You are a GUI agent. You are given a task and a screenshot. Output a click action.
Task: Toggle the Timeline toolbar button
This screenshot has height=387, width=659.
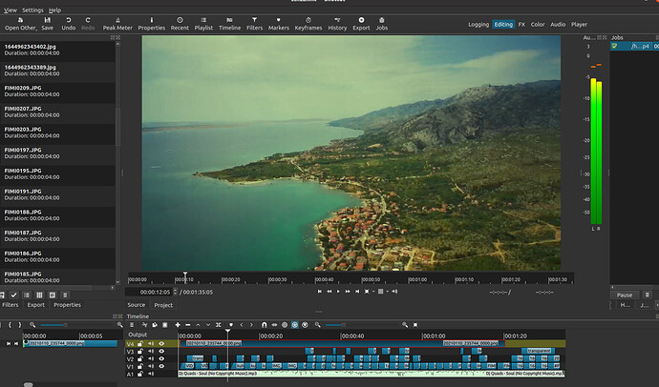(229, 24)
